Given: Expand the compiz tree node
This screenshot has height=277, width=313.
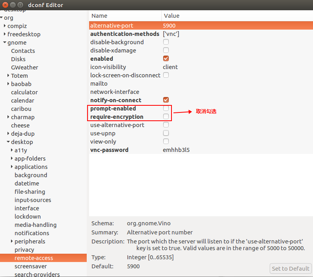Looking at the screenshot, I should [5, 26].
